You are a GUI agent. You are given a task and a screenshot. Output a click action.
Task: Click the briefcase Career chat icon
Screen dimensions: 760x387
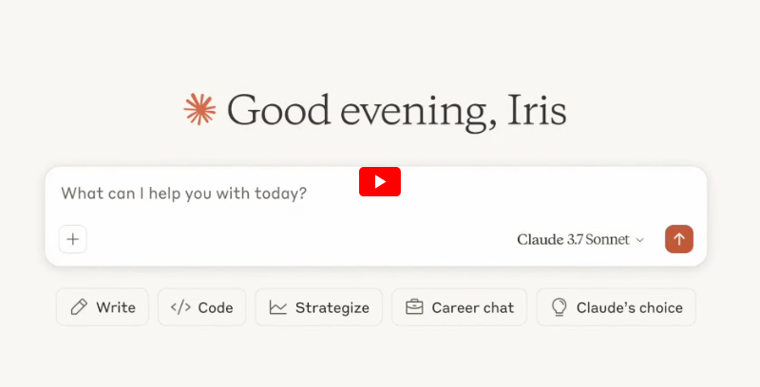[x=414, y=307]
